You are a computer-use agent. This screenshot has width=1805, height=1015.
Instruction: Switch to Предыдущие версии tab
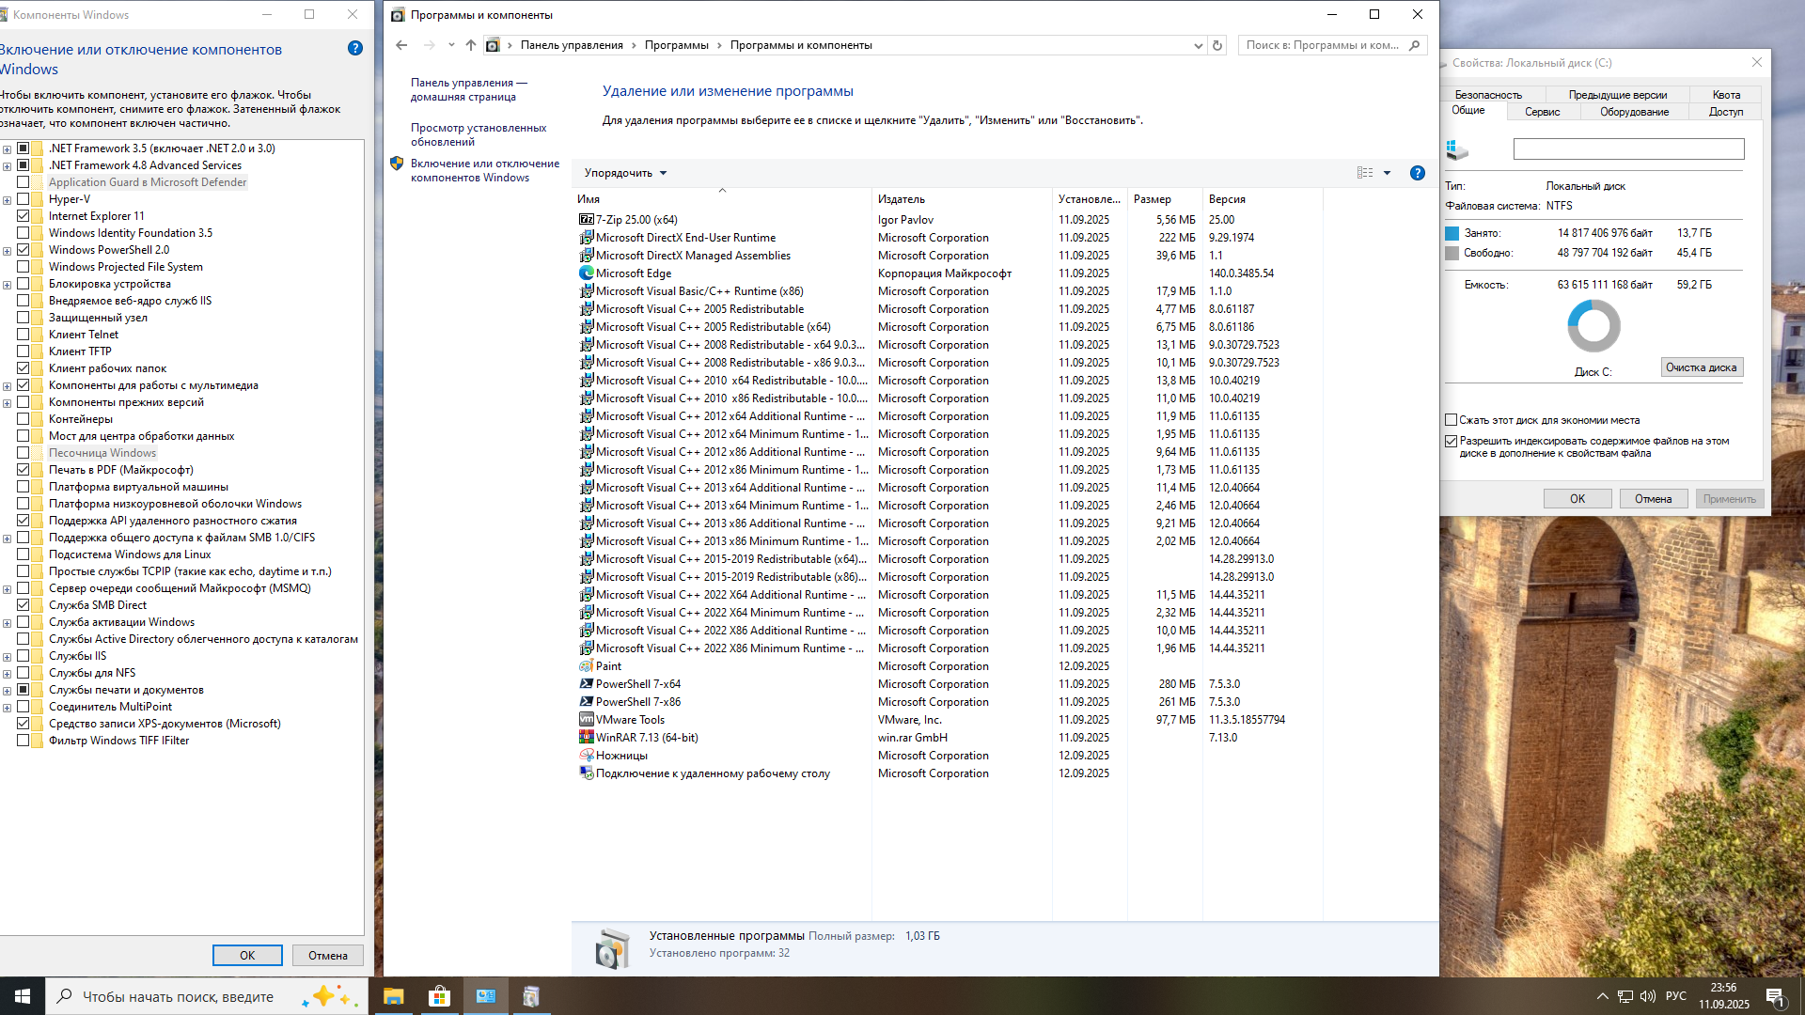click(x=1617, y=95)
